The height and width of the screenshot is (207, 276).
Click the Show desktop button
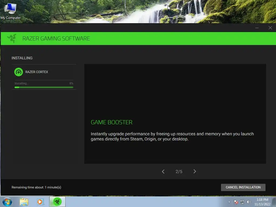[274, 202]
